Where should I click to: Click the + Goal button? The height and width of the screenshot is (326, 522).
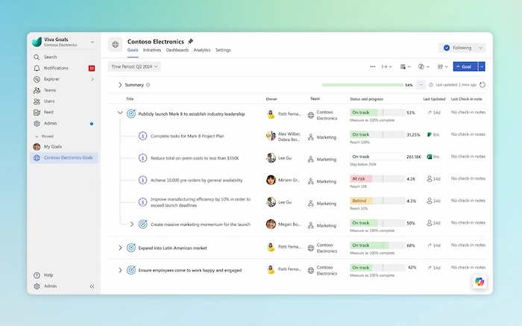(465, 66)
